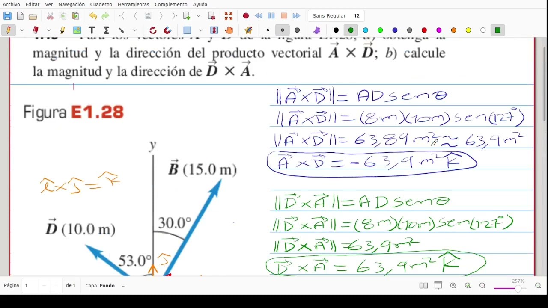This screenshot has width=548, height=308.
Task: Select the Pen tool
Action: 8,30
